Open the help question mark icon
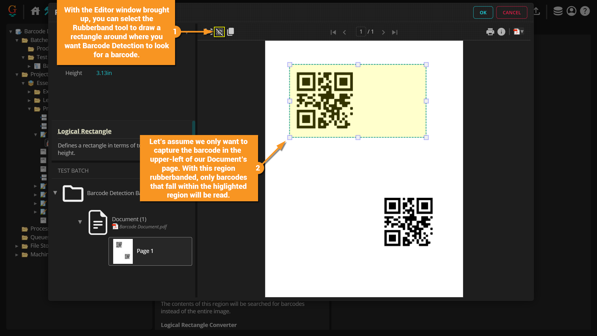Viewport: 597px width, 336px height. pyautogui.click(x=585, y=11)
